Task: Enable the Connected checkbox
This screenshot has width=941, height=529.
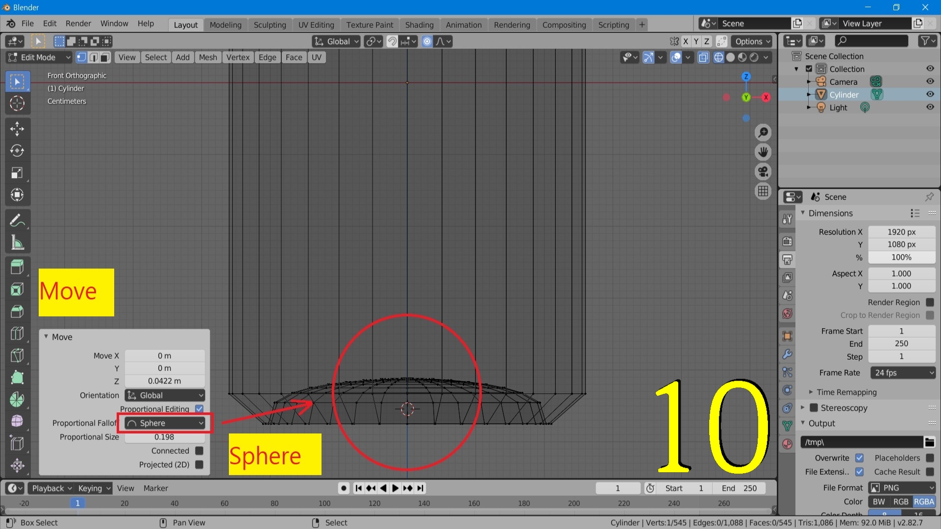Action: (x=199, y=451)
